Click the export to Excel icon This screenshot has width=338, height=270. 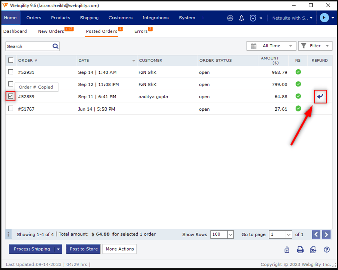coord(313,249)
